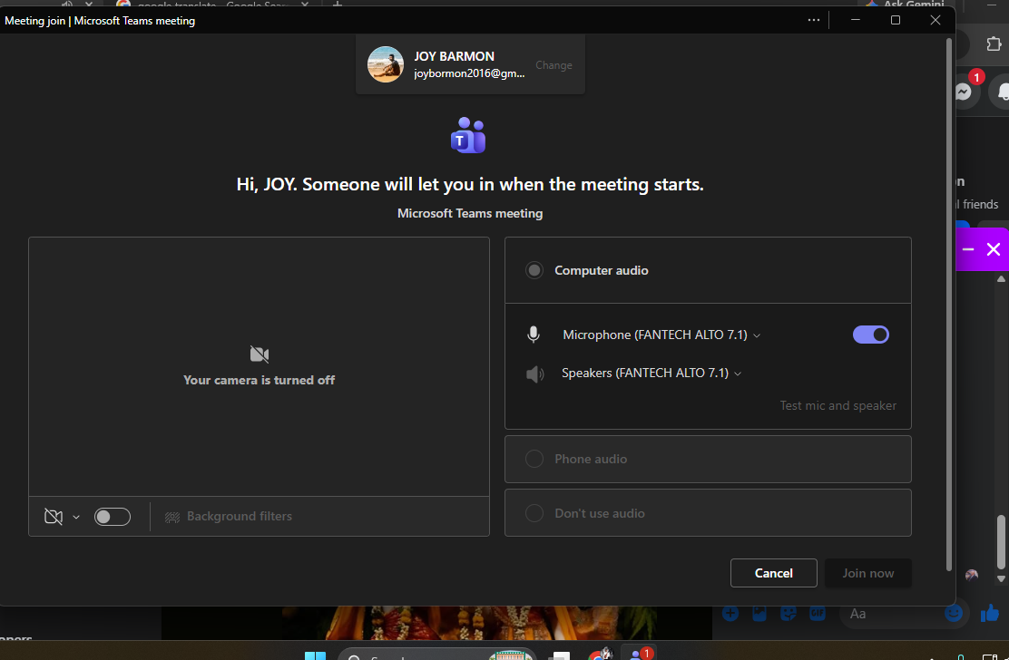Click "Your camera is turned off" text
The height and width of the screenshot is (660, 1009).
[x=259, y=380]
